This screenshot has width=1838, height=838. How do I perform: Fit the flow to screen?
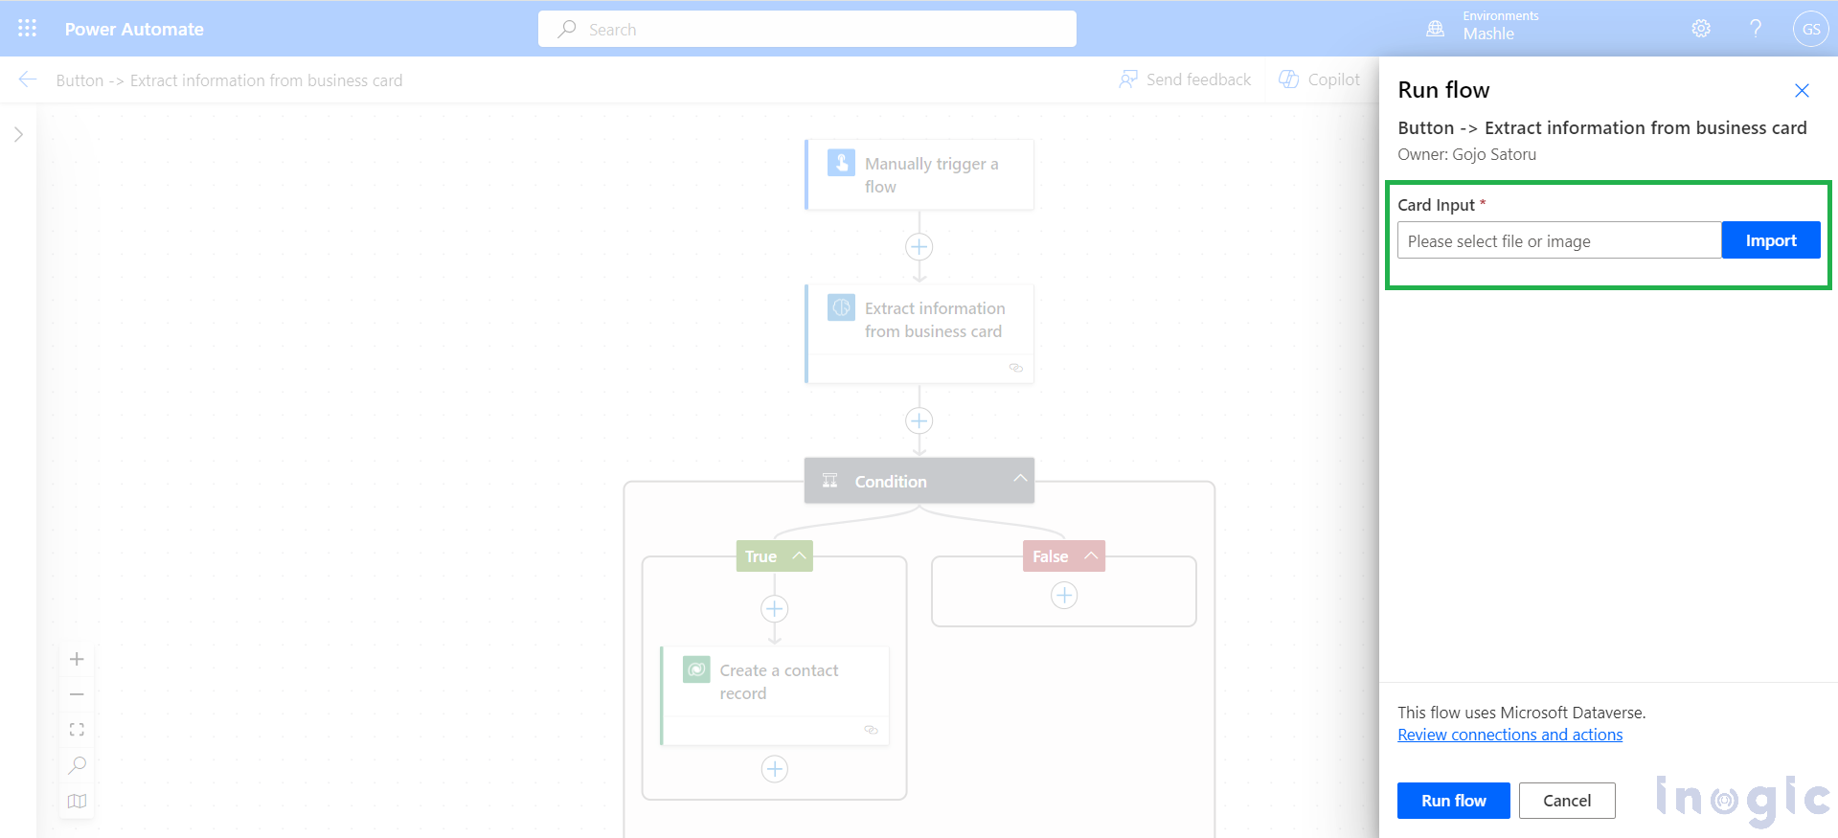point(78,730)
